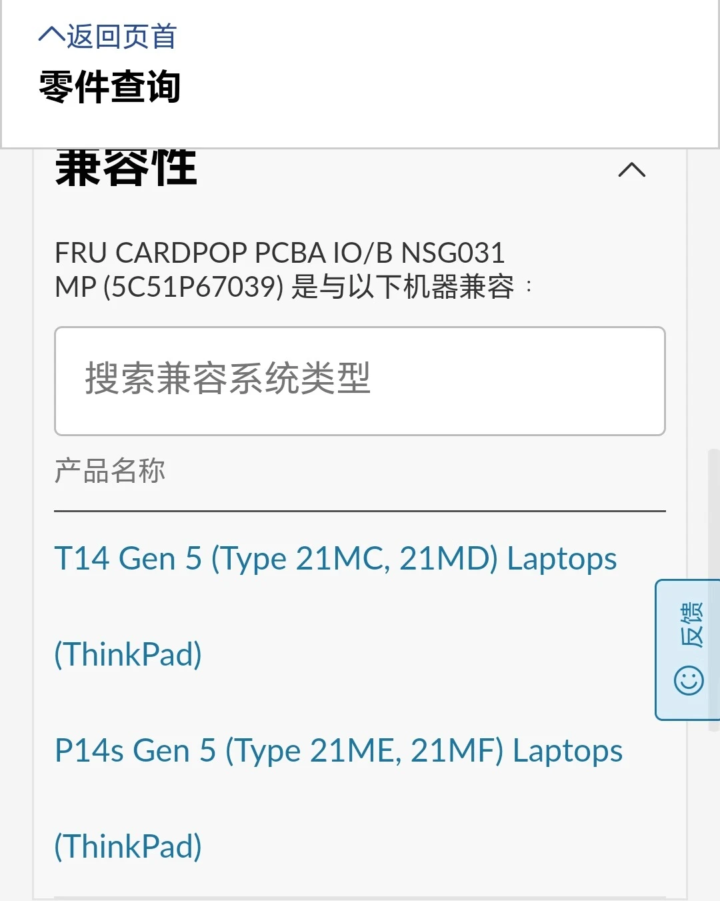Screen dimensions: 720x901
Task: Click the 反馈 vertical label text
Action: [691, 624]
